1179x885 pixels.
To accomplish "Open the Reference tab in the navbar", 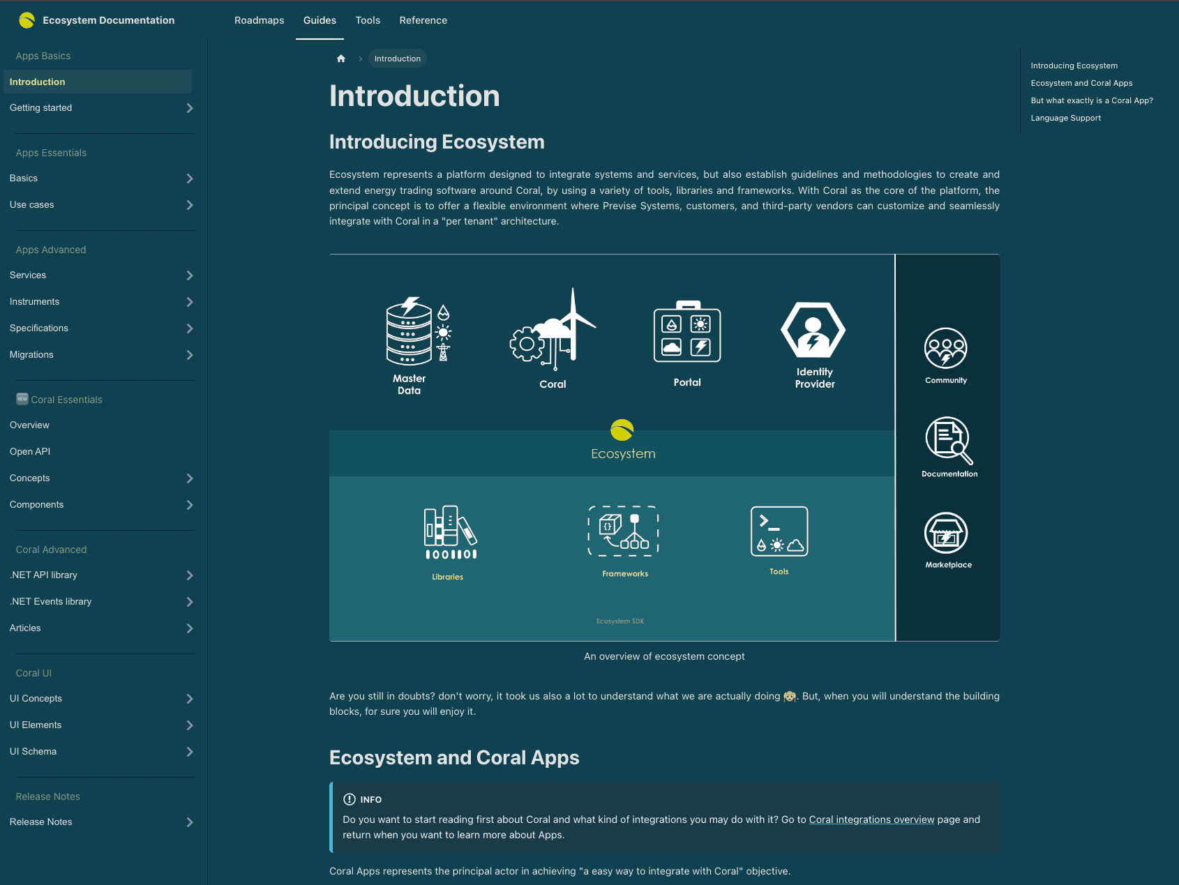I will (423, 20).
